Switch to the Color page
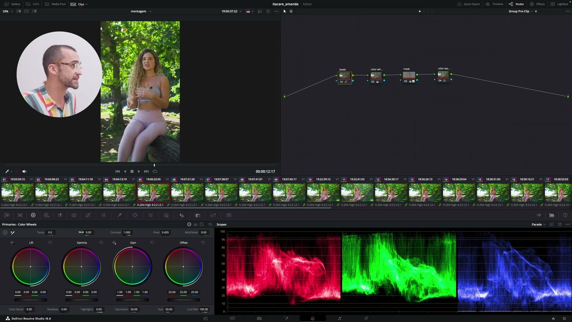 (312, 318)
